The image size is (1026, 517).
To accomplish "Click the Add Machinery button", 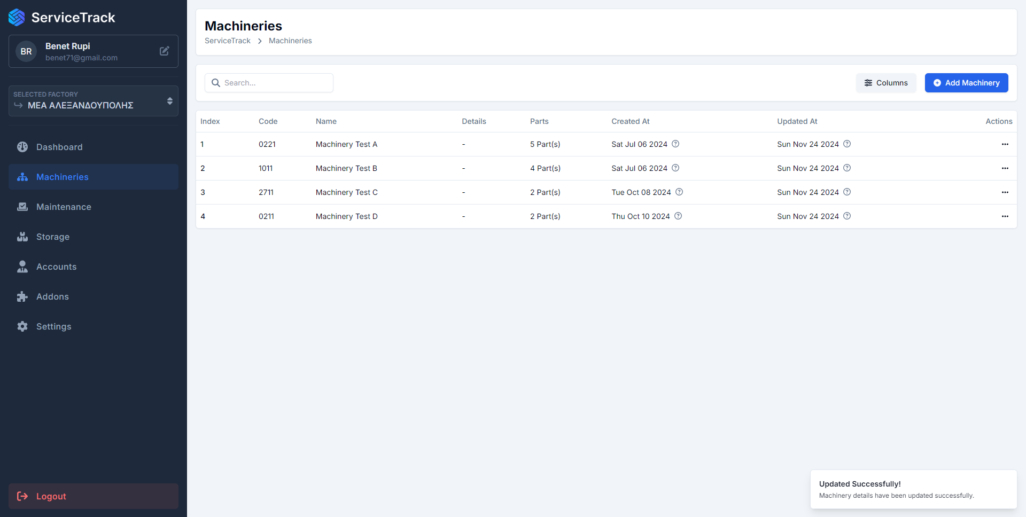I will pos(966,83).
